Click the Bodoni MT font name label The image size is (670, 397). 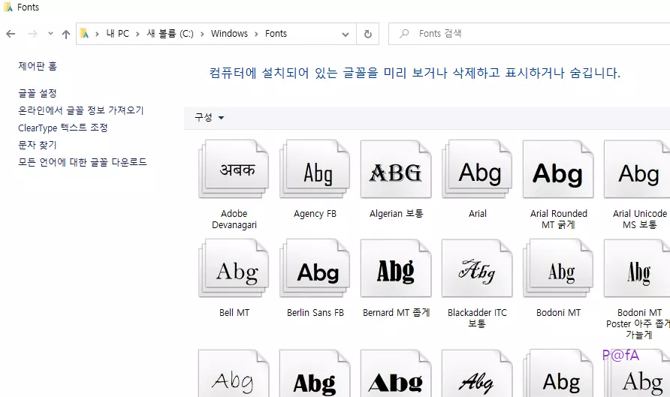pyautogui.click(x=559, y=312)
